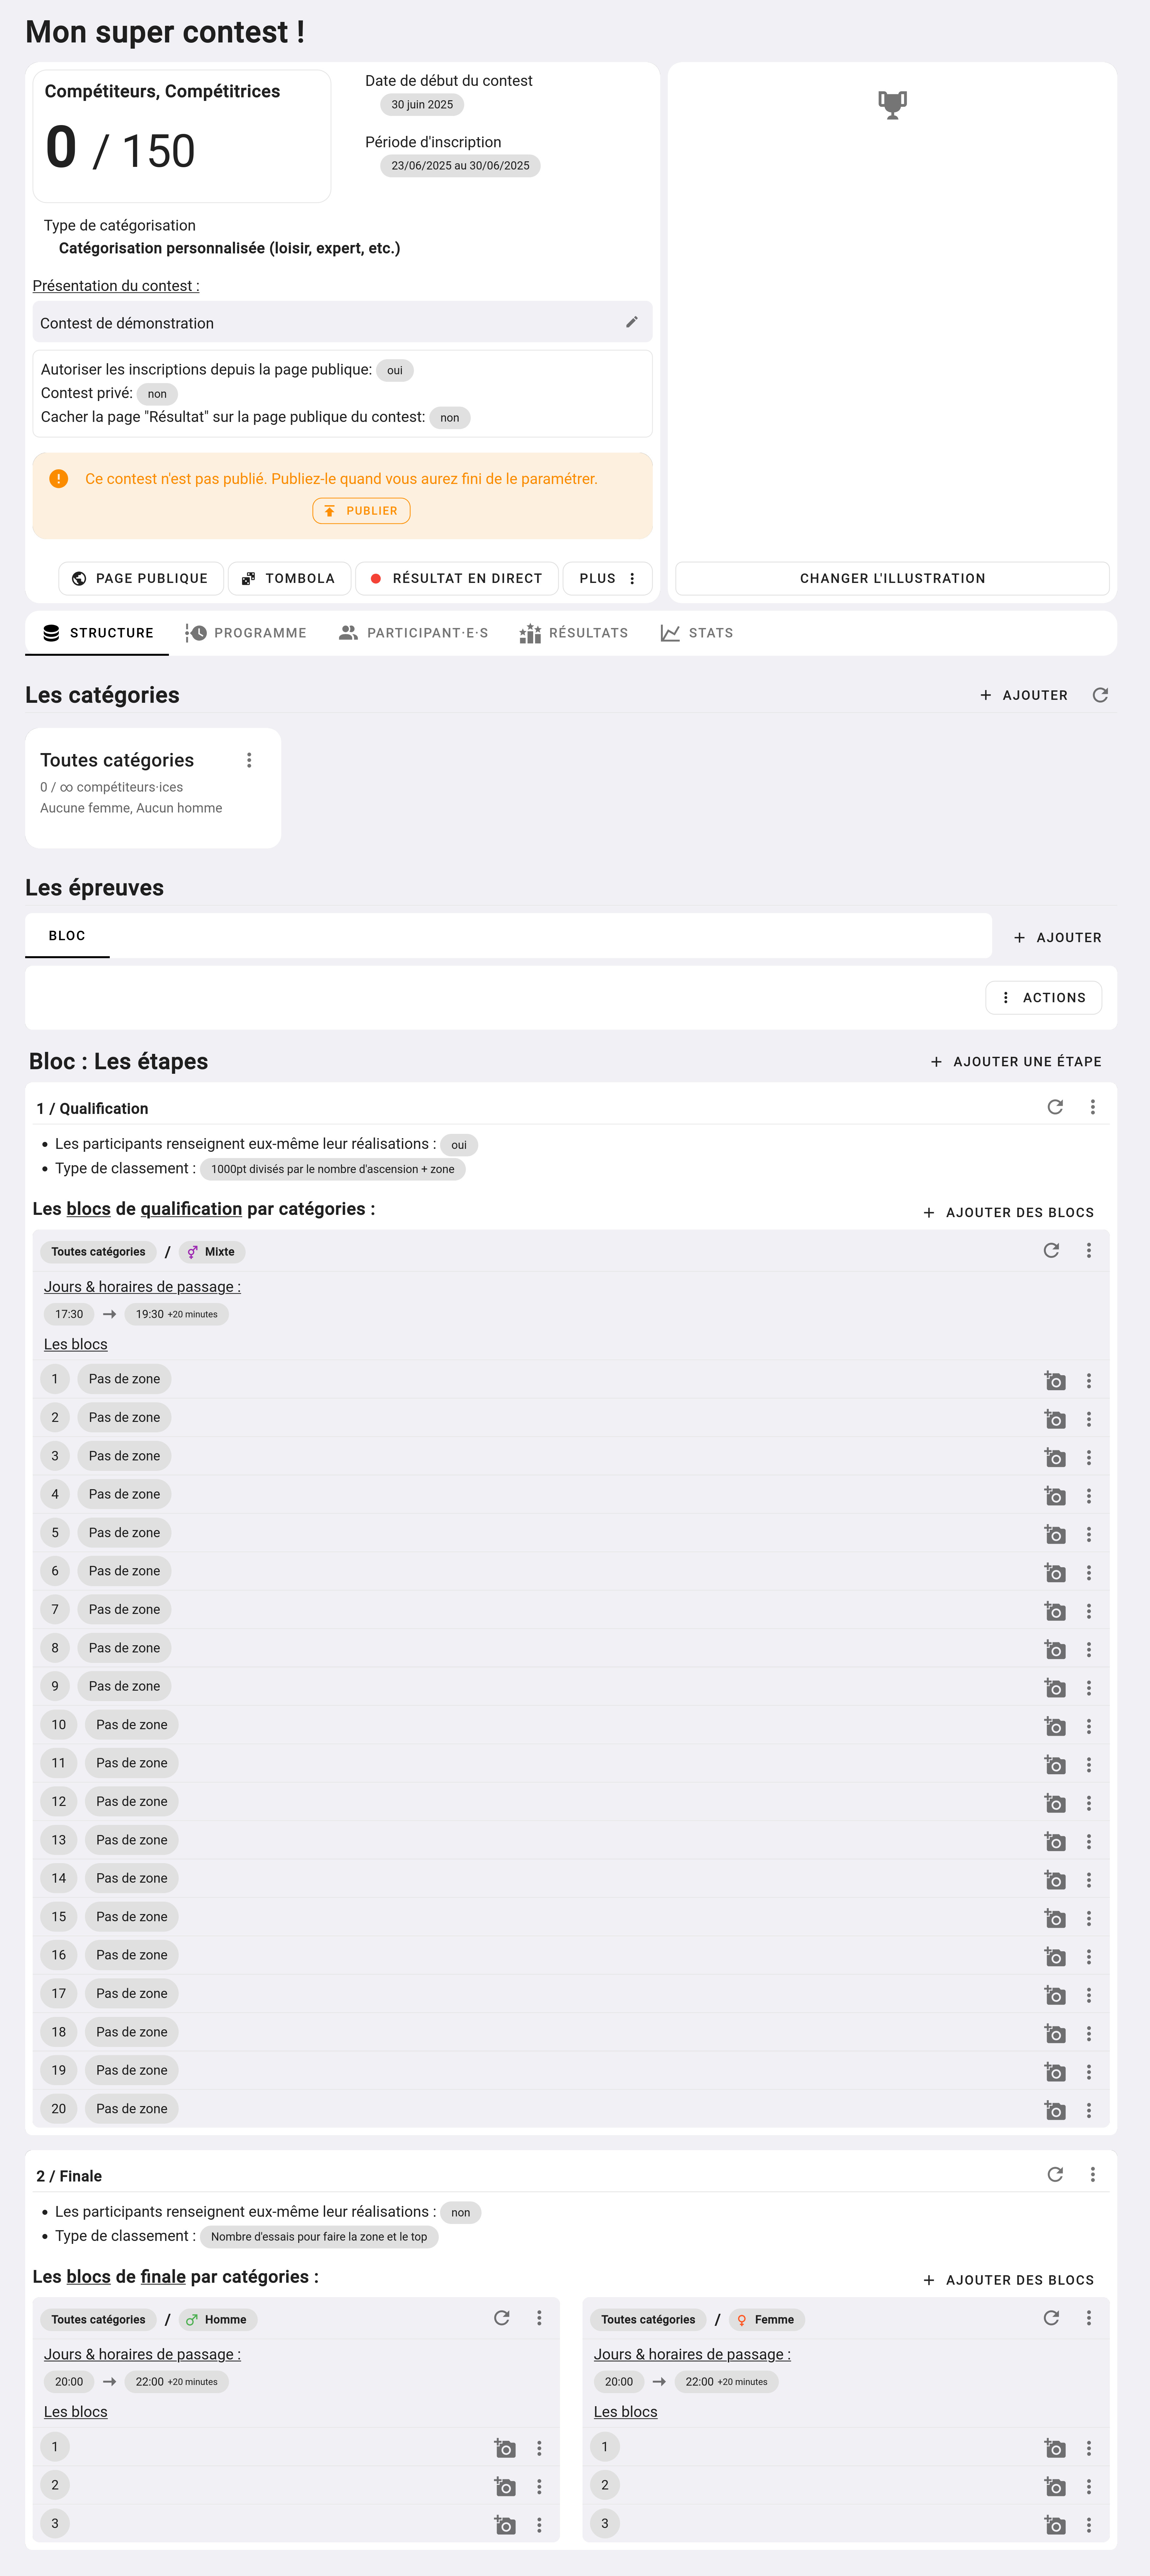Open the PLUS dropdown menu
The height and width of the screenshot is (2576, 1150).
tap(607, 578)
